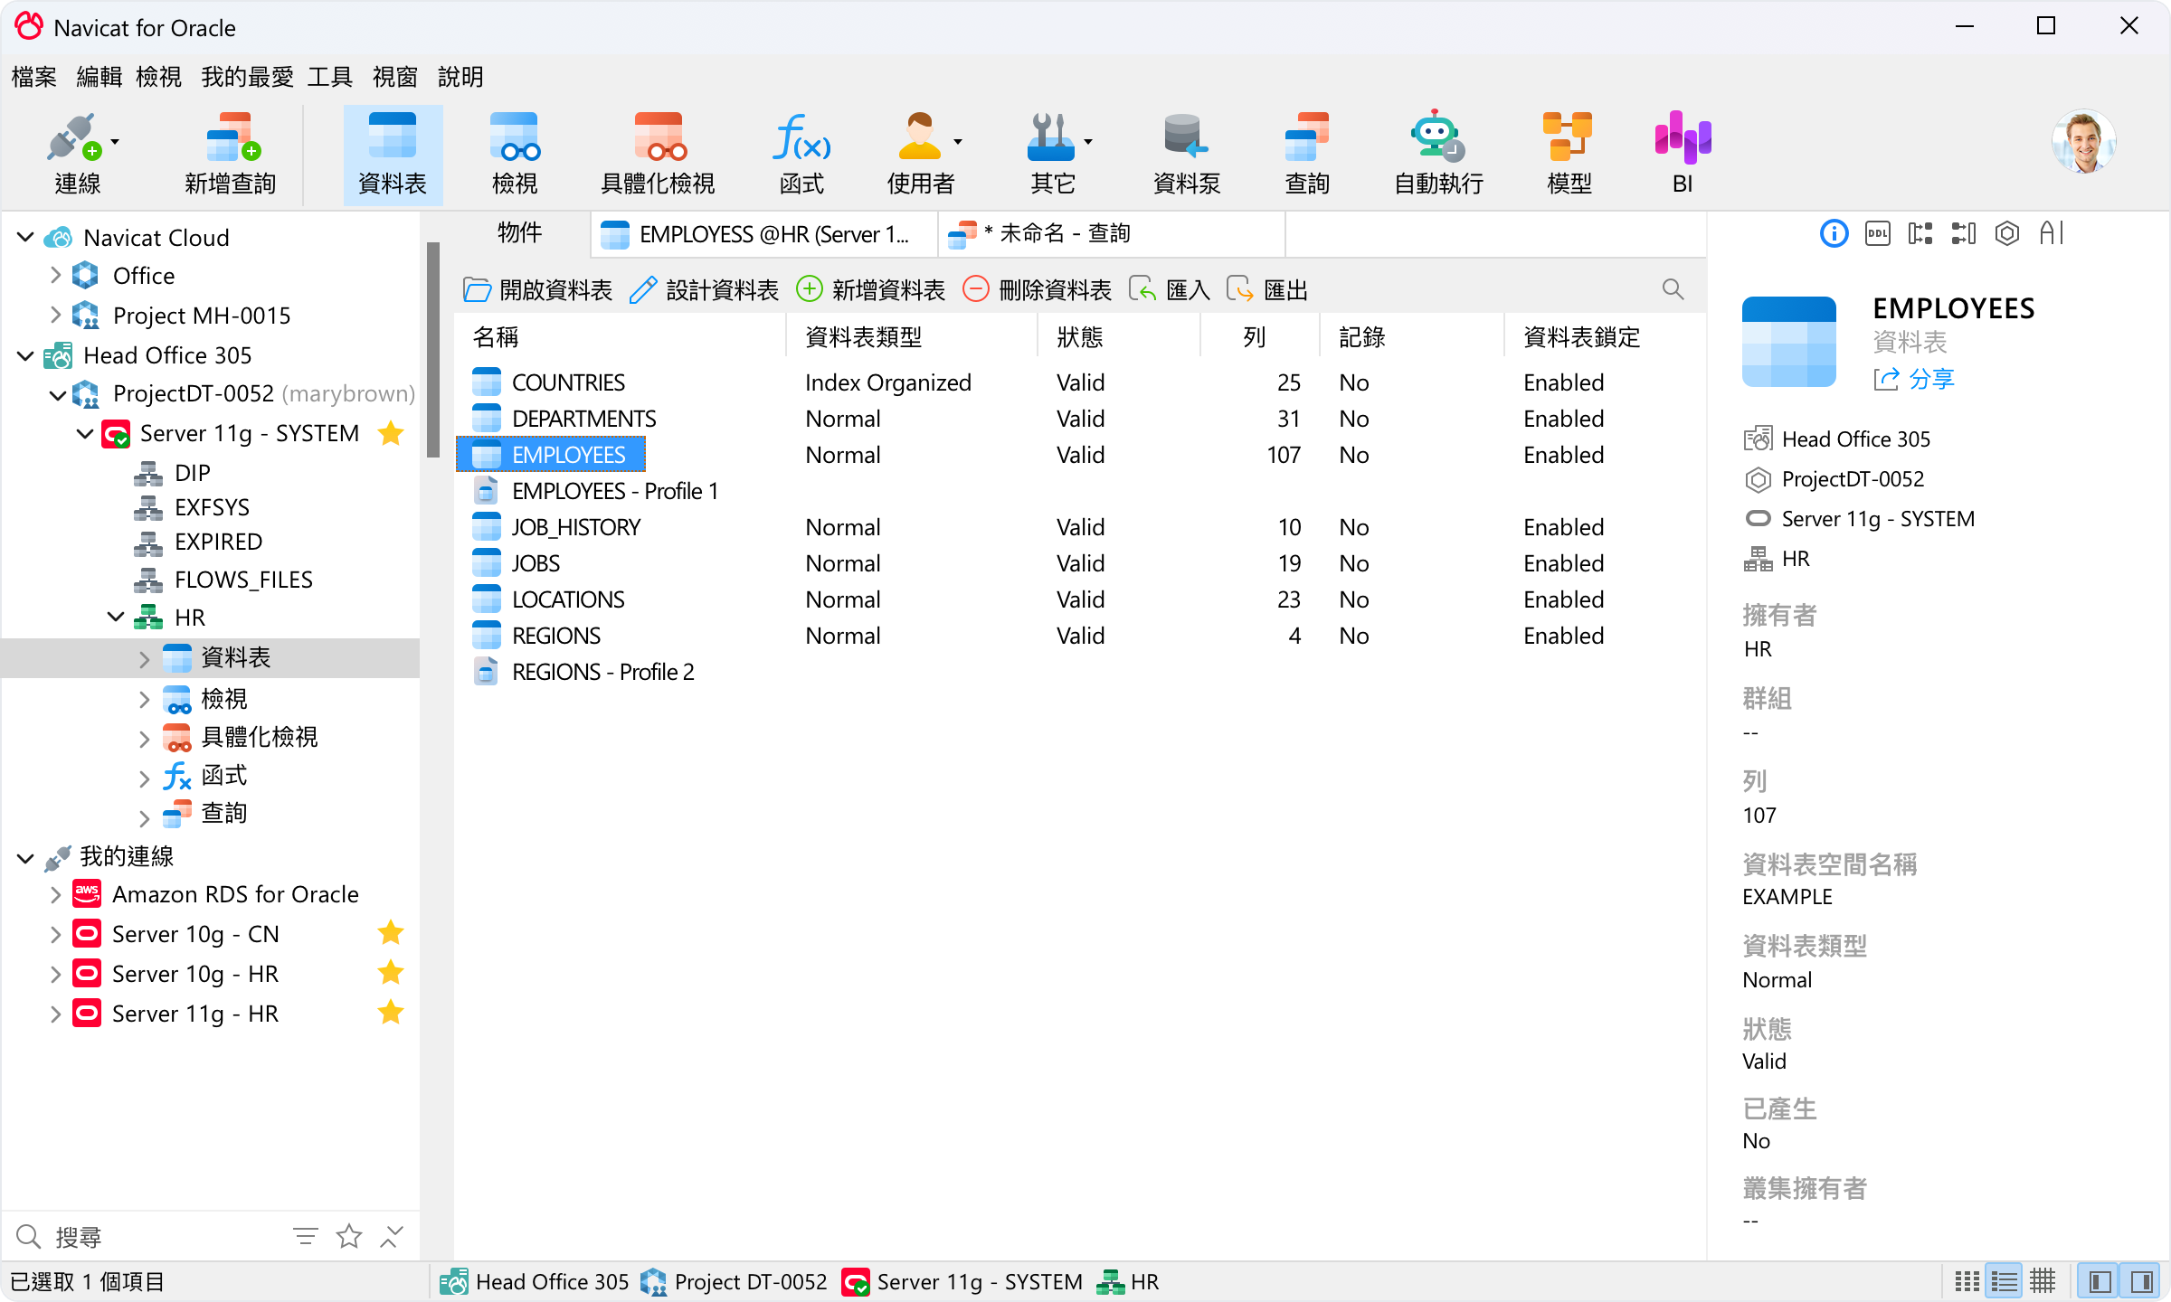2171x1302 pixels.
Task: Expand the Project MH-0015 node
Action: [55, 315]
